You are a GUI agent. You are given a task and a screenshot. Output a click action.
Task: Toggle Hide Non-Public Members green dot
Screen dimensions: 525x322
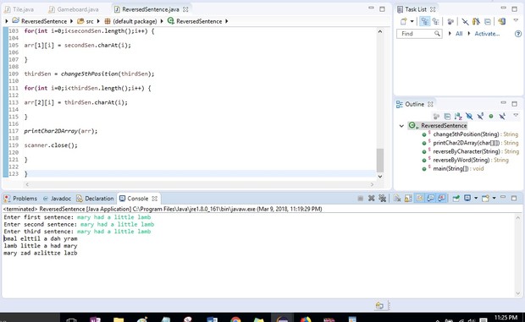491,117
